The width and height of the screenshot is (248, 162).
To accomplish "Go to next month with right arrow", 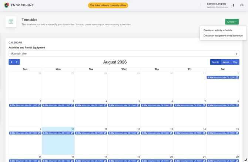I will 17,62.
